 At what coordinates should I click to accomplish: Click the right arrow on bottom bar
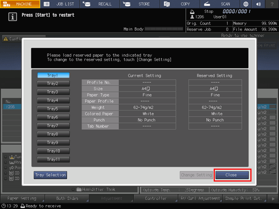pos(273,199)
